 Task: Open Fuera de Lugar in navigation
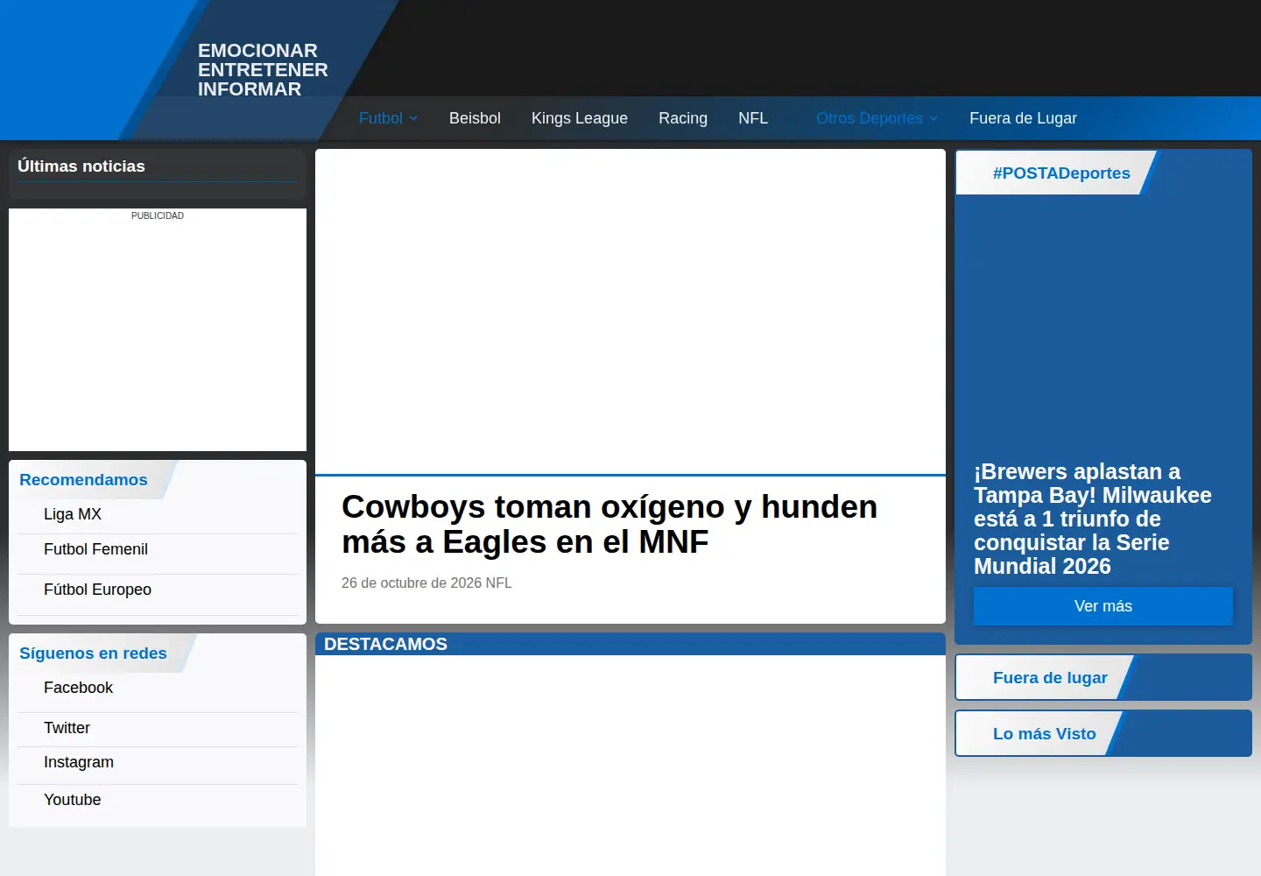tap(1023, 118)
